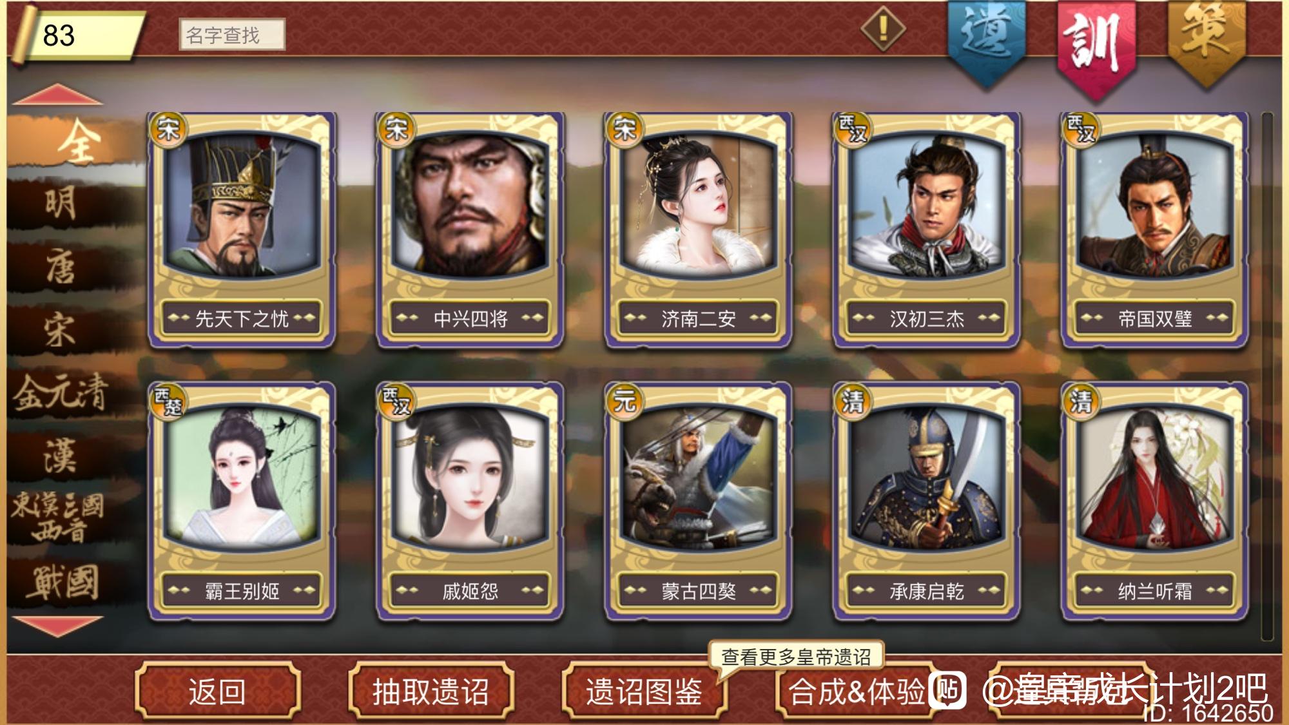Filter by 全 (all) category
Screen dimensions: 1289x725
pyautogui.click(x=77, y=140)
